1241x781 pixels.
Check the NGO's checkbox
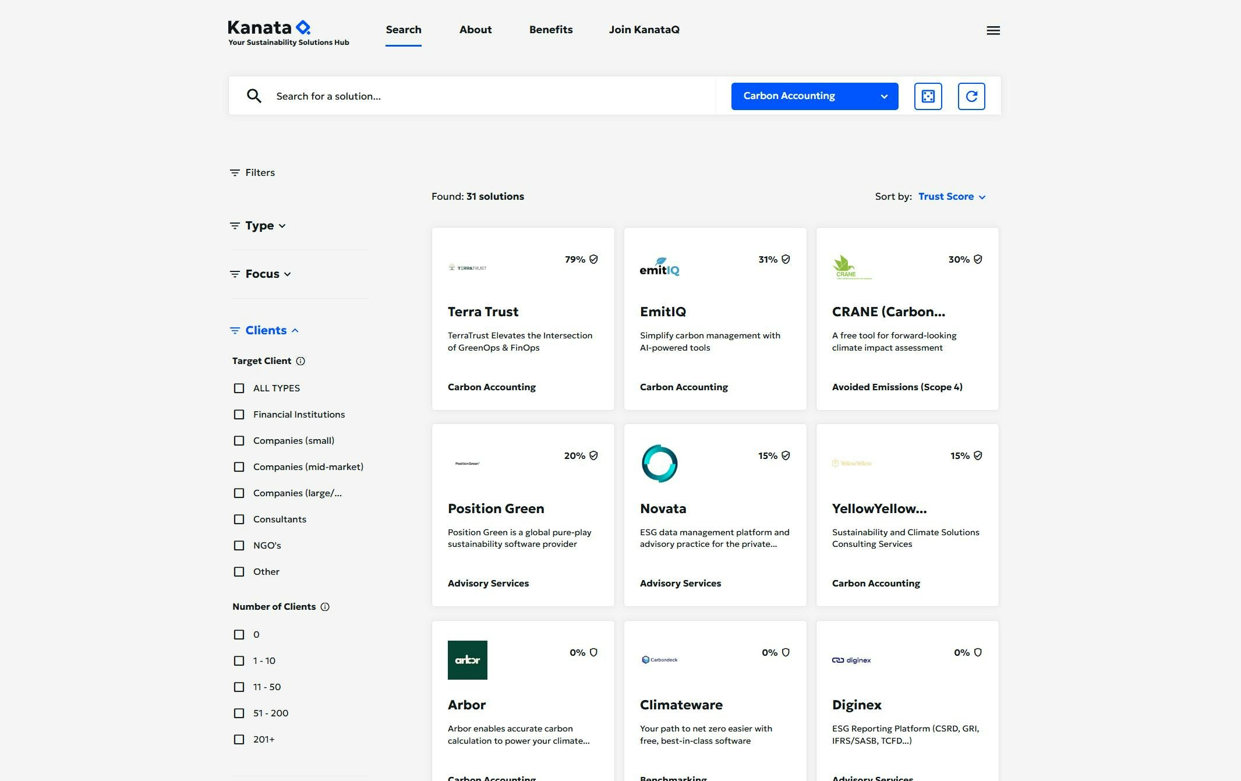tap(239, 546)
